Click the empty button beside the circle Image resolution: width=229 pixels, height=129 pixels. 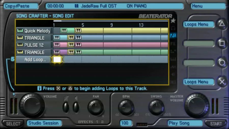pyautogui.click(x=198, y=63)
